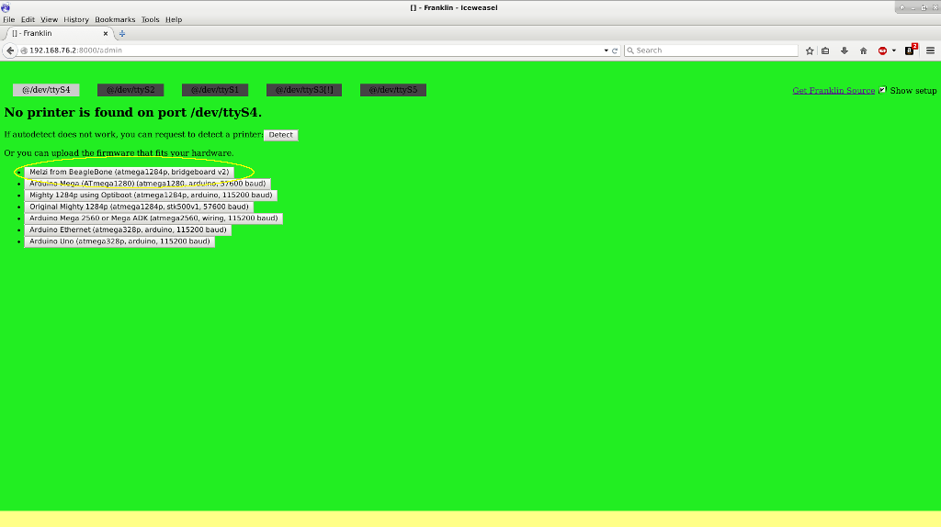
Task: Expand the URL bar history dropdown arrow
Action: [x=606, y=50]
